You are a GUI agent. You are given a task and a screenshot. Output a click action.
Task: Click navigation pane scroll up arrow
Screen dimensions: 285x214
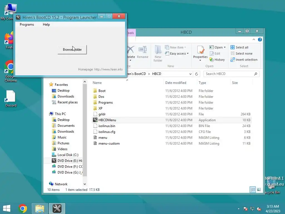(85, 82)
